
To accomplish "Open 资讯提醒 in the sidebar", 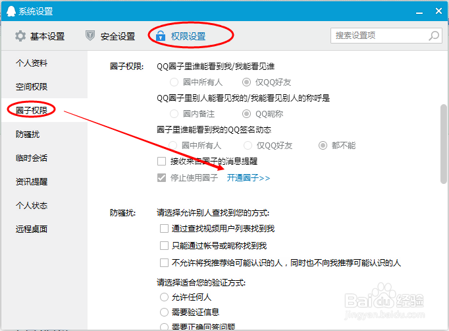I will point(32,181).
